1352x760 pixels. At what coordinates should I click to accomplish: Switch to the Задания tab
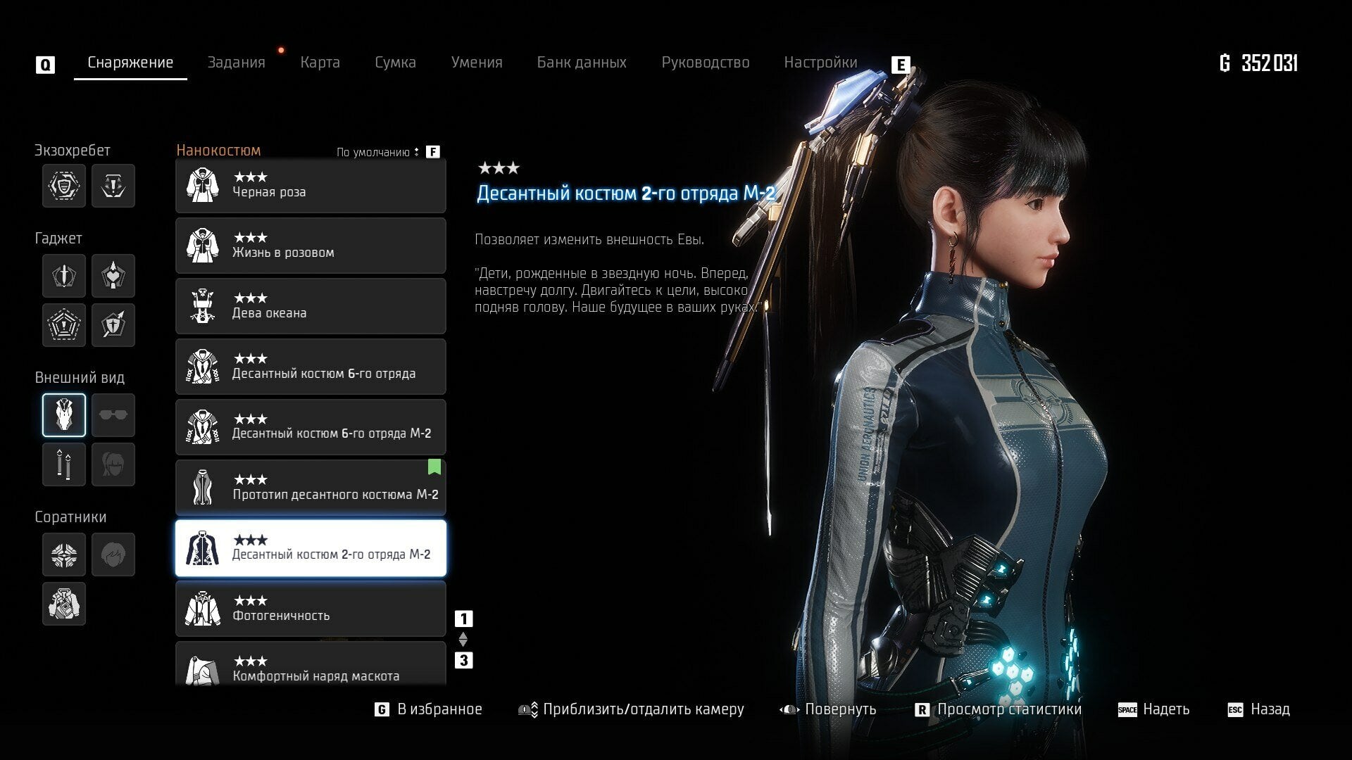(x=237, y=63)
